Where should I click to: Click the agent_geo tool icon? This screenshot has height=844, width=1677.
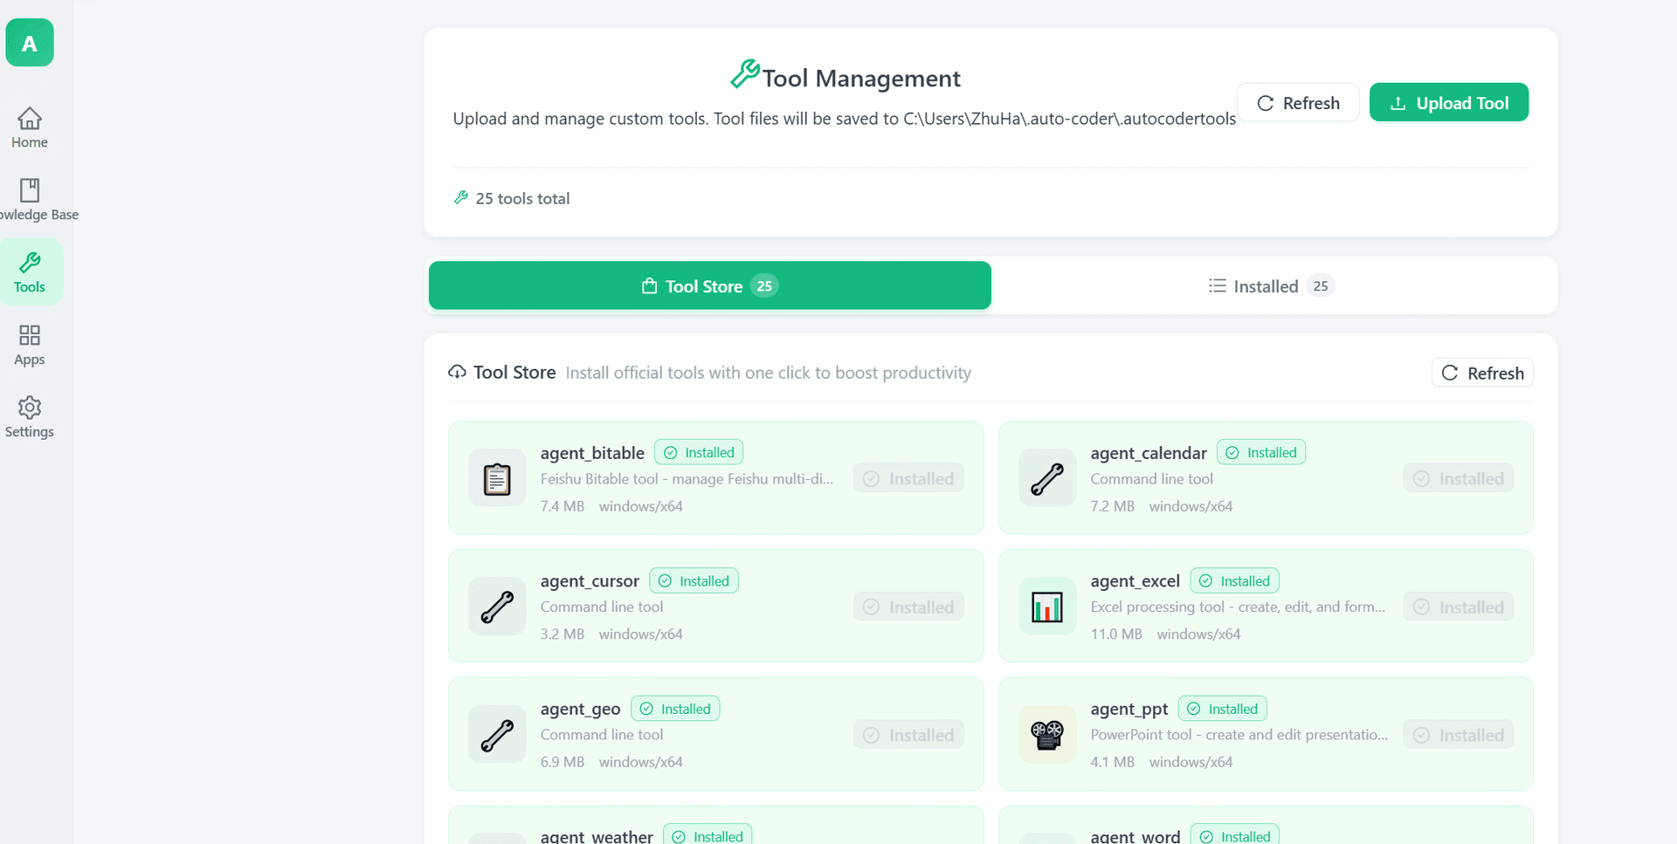(x=496, y=734)
